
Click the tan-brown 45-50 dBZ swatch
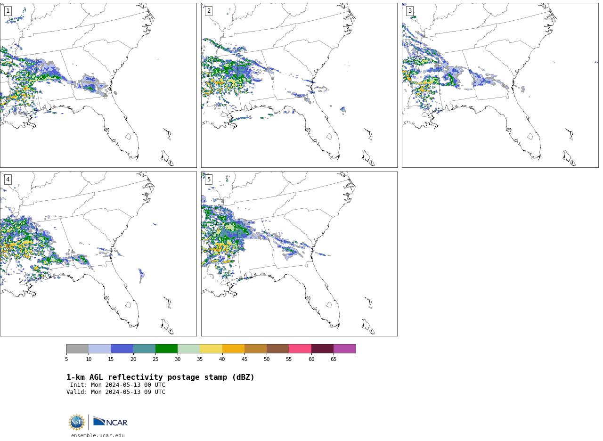(255, 349)
